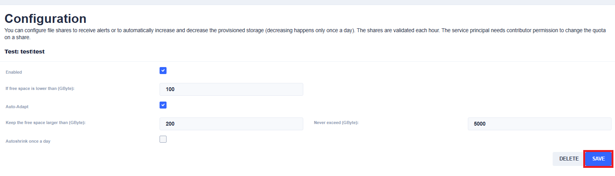Select the Never exceed field showing 5000
The image size is (615, 176).
tap(539, 124)
